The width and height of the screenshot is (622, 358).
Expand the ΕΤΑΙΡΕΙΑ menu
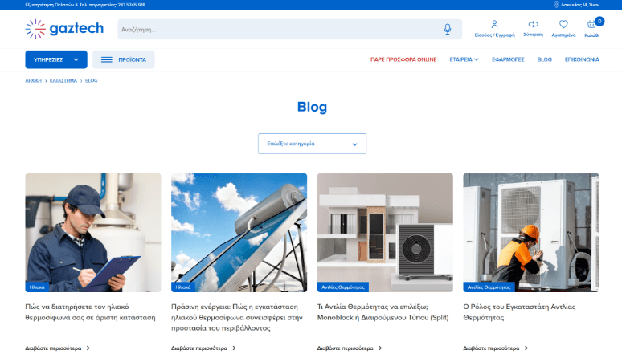tap(464, 59)
